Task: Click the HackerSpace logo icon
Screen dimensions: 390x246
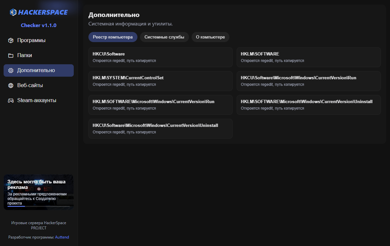Action: [x=13, y=12]
